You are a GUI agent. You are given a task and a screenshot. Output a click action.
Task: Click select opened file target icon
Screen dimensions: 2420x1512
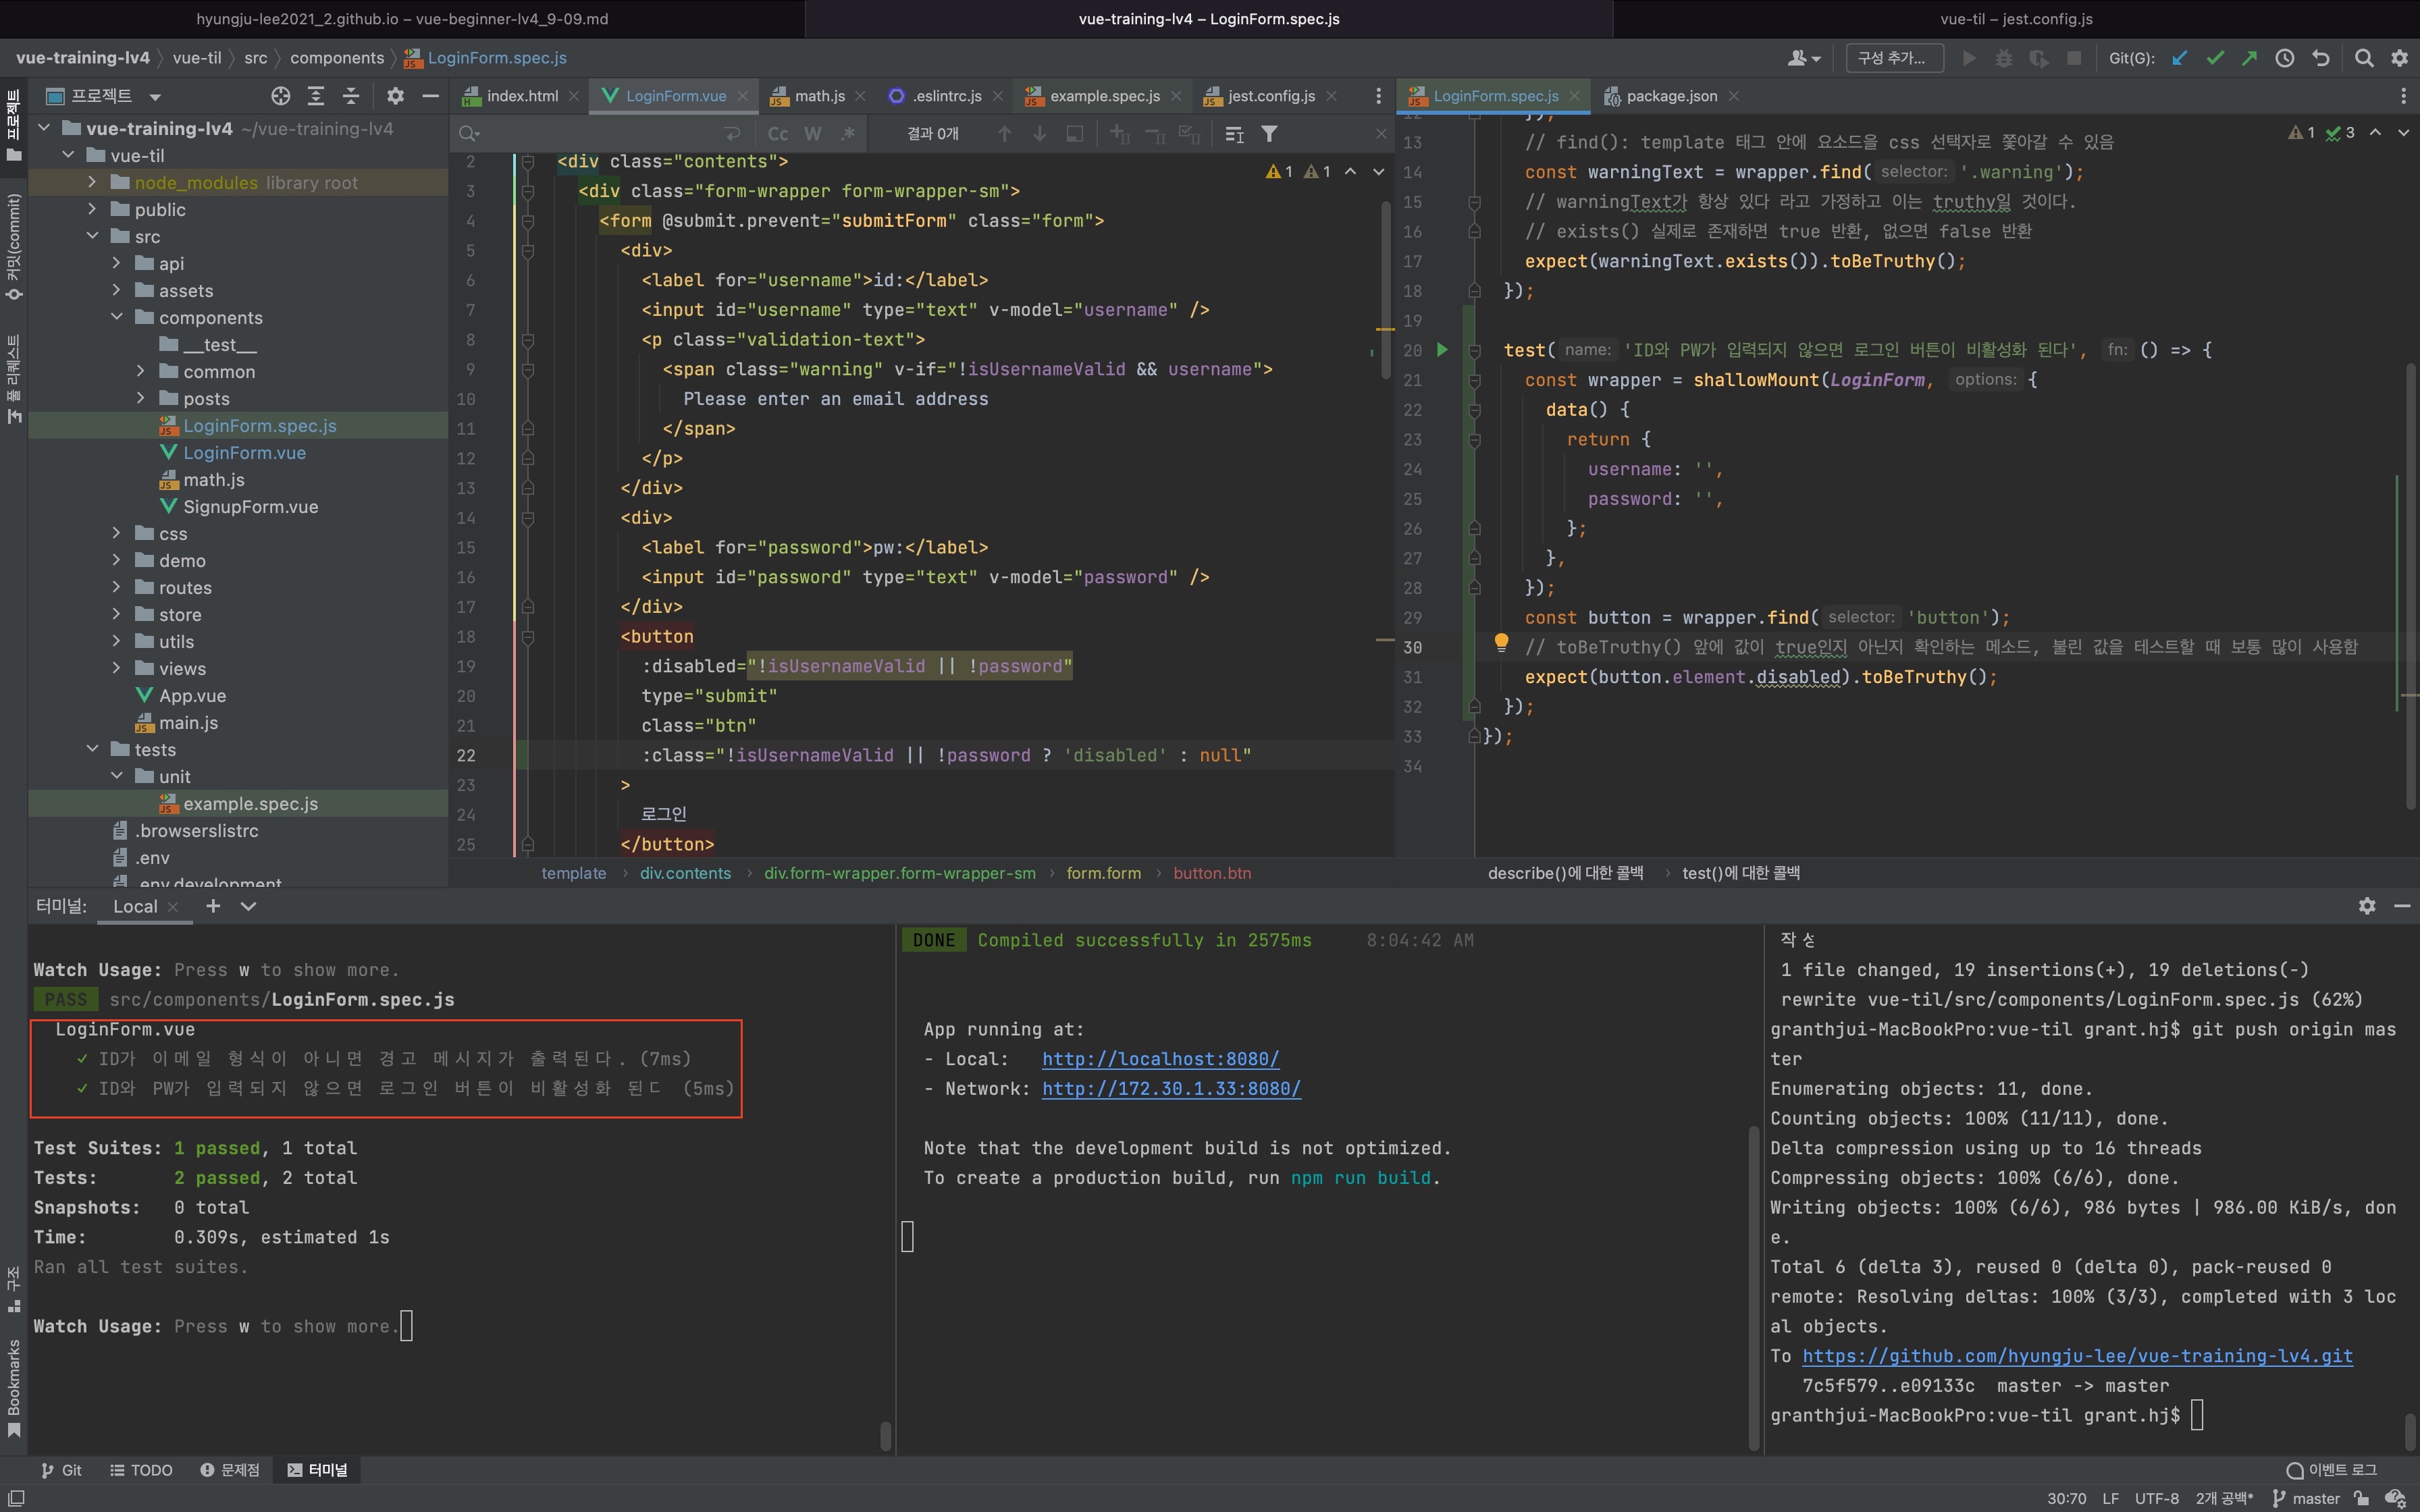click(281, 96)
